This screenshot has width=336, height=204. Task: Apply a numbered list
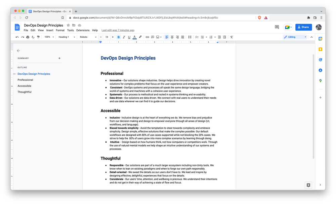[x=211, y=37]
